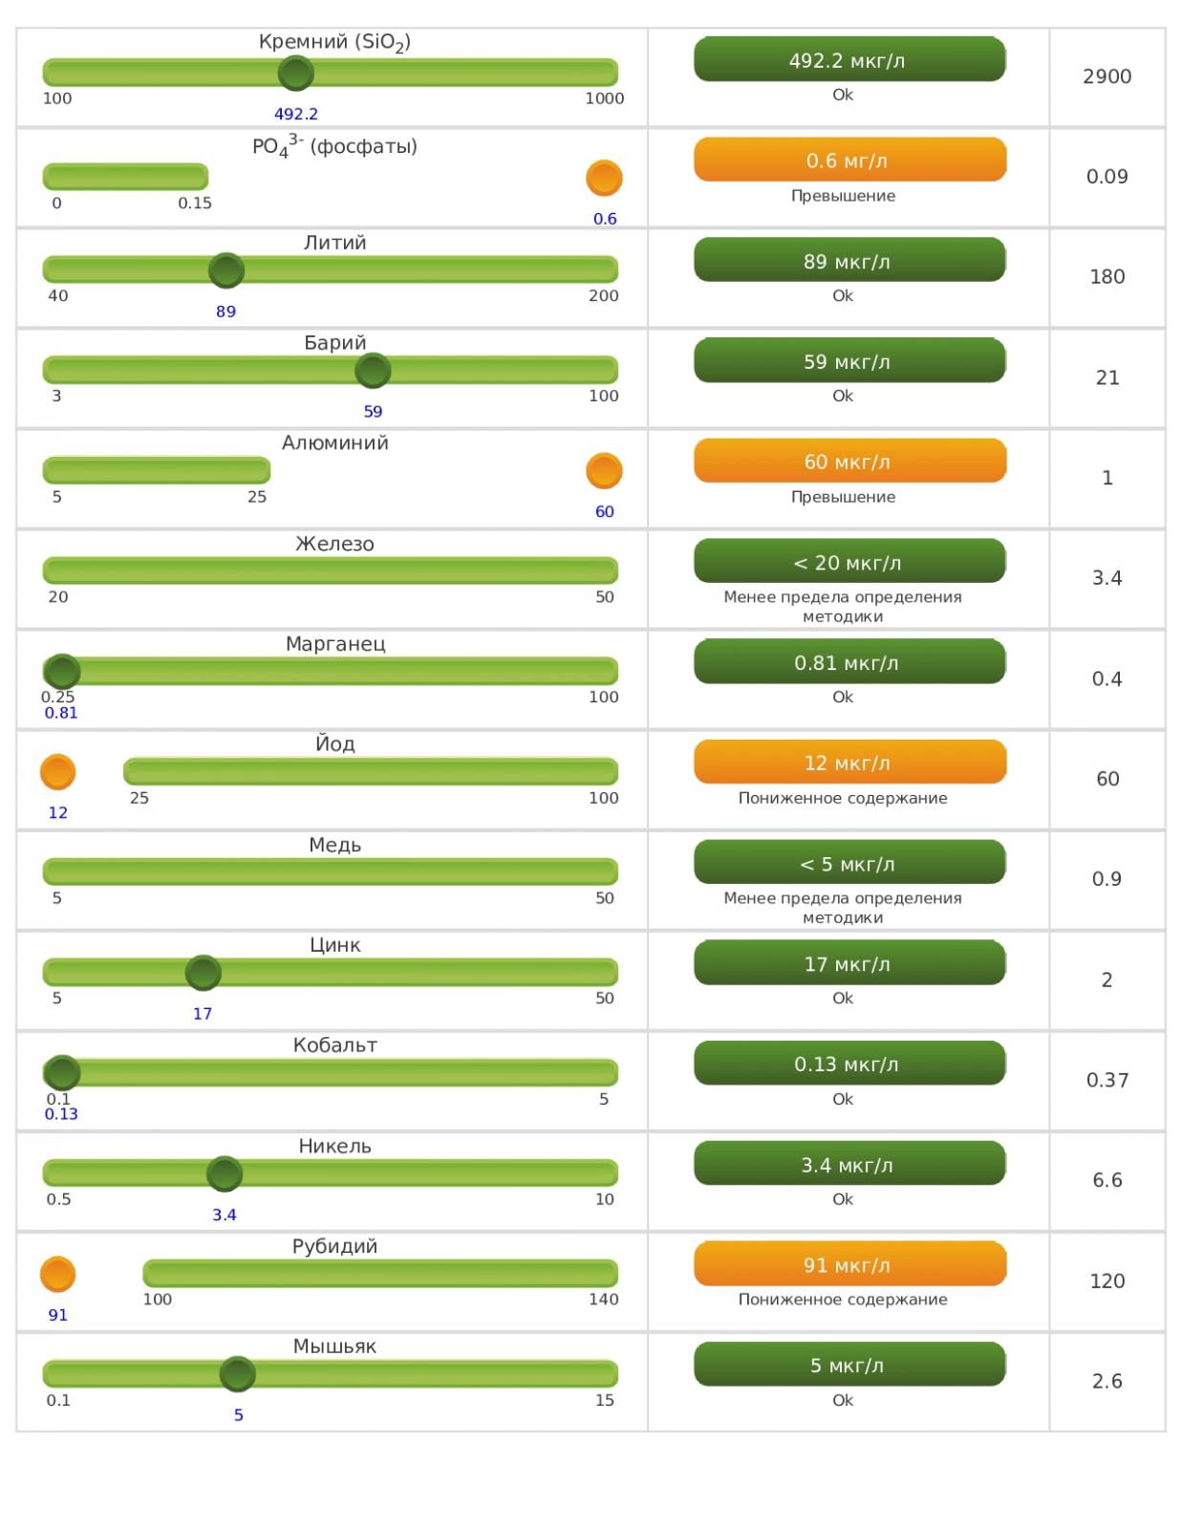The height and width of the screenshot is (1529, 1182).
Task: Click the Барий slider knob at 59
Action: pyautogui.click(x=373, y=371)
